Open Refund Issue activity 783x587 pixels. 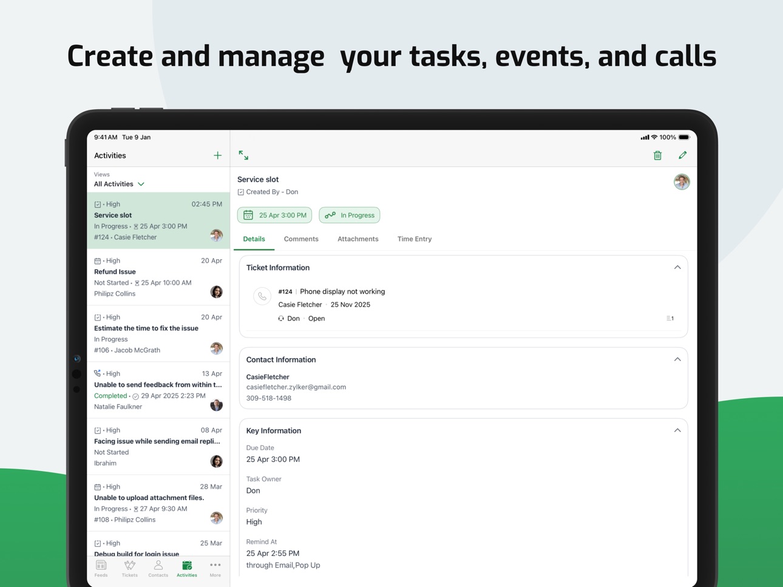(x=158, y=277)
